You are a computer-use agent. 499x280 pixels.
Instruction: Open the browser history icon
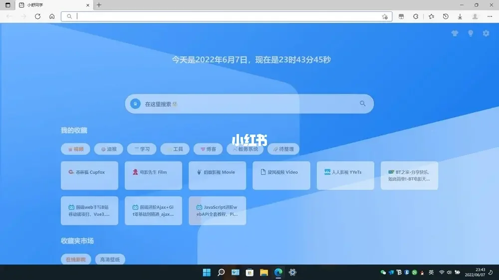pyautogui.click(x=446, y=16)
